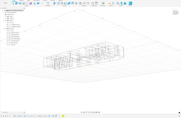Open the CONFIGURE menu label
Viewport: 181px width, 118px height.
point(94,6)
